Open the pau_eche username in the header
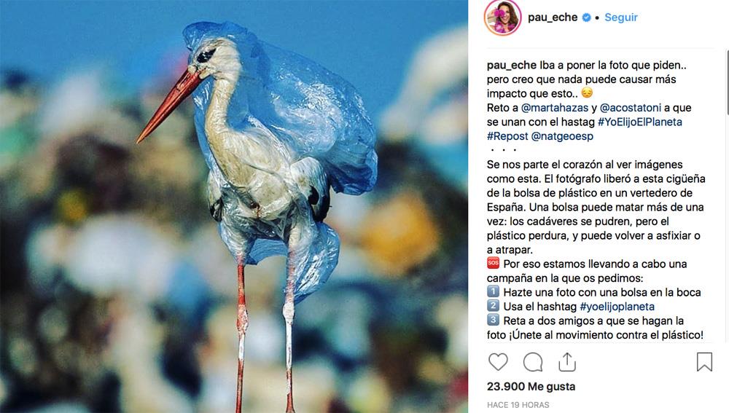The height and width of the screenshot is (413, 729). pos(553,17)
